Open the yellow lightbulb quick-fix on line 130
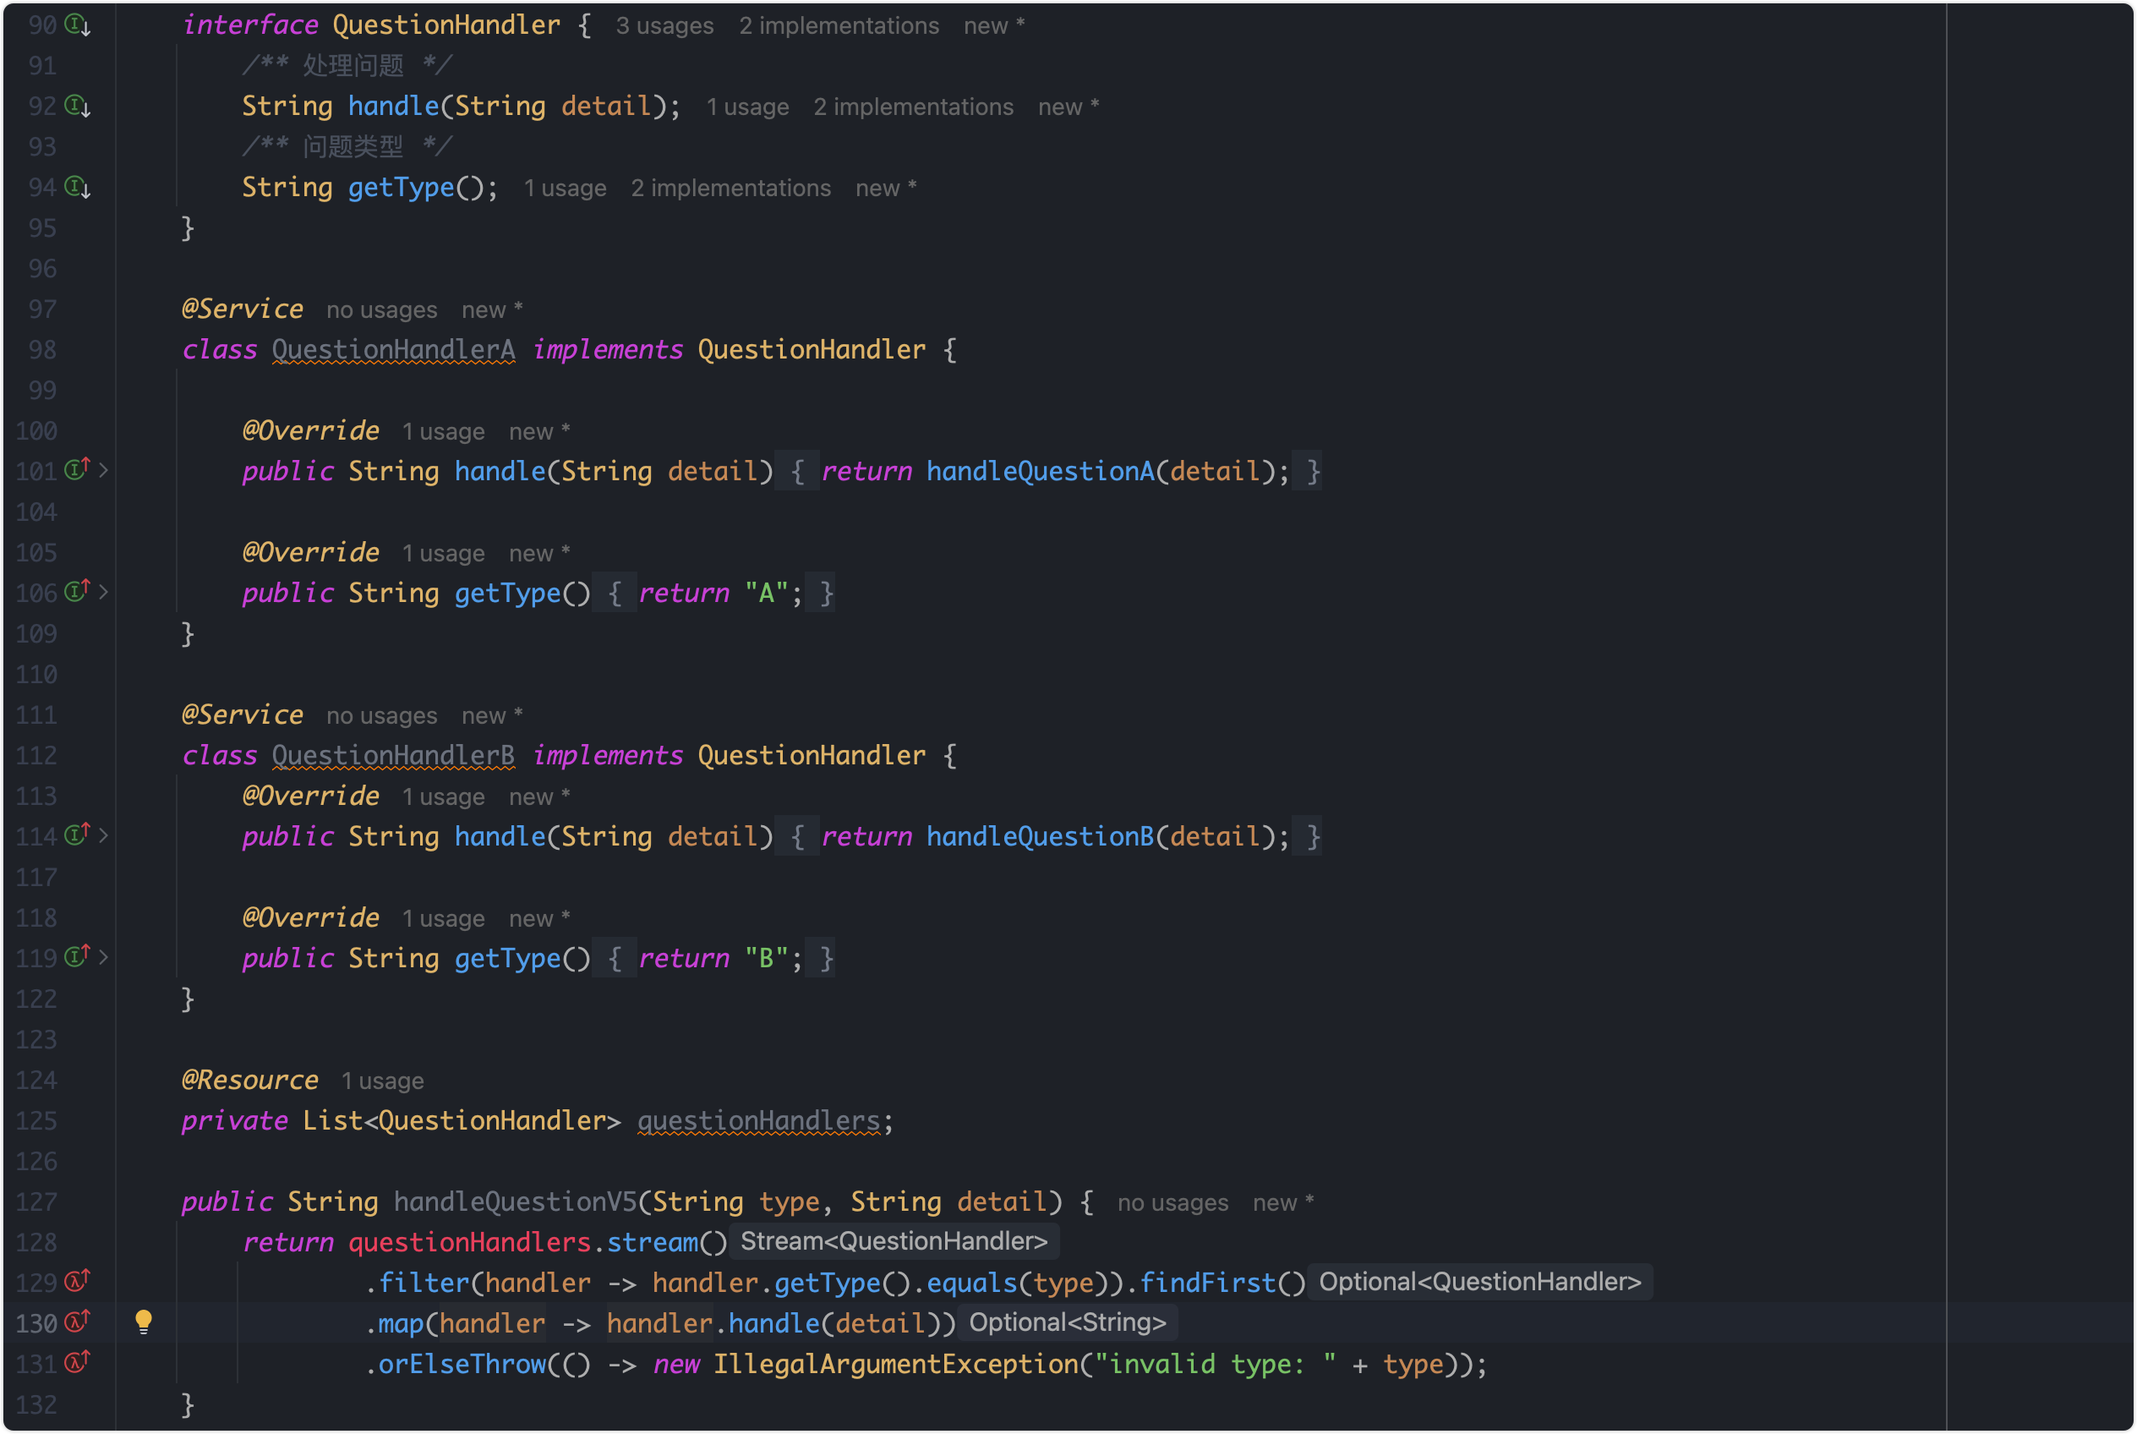This screenshot has width=2137, height=1434. (x=144, y=1322)
